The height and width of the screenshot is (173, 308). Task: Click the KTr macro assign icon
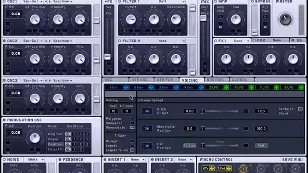click(x=212, y=168)
